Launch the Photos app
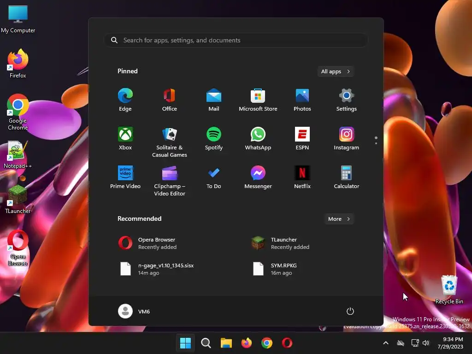 (x=302, y=100)
